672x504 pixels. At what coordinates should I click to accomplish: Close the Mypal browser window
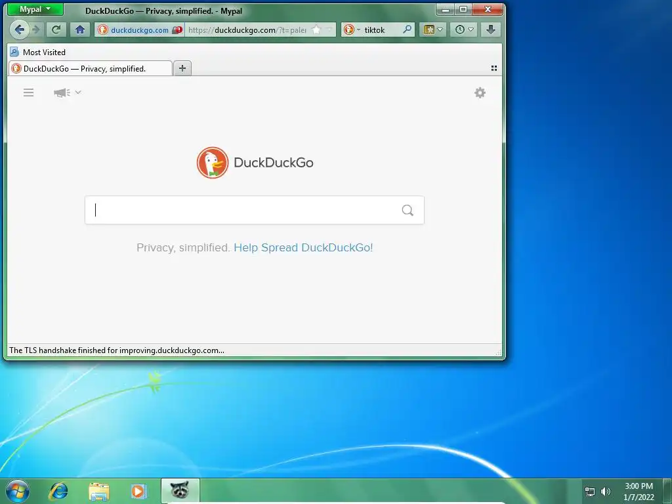(x=488, y=9)
